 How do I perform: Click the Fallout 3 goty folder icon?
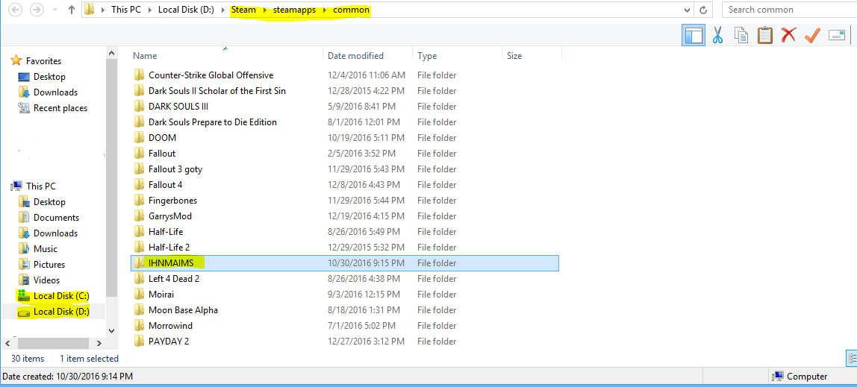140,169
